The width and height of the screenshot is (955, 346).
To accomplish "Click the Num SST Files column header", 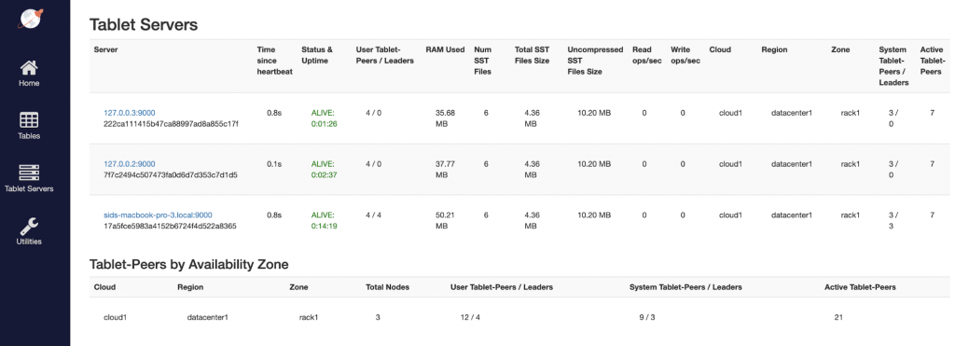I will click(x=482, y=61).
